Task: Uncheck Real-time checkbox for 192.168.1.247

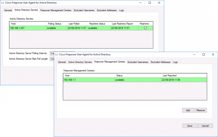Action: [145, 28]
